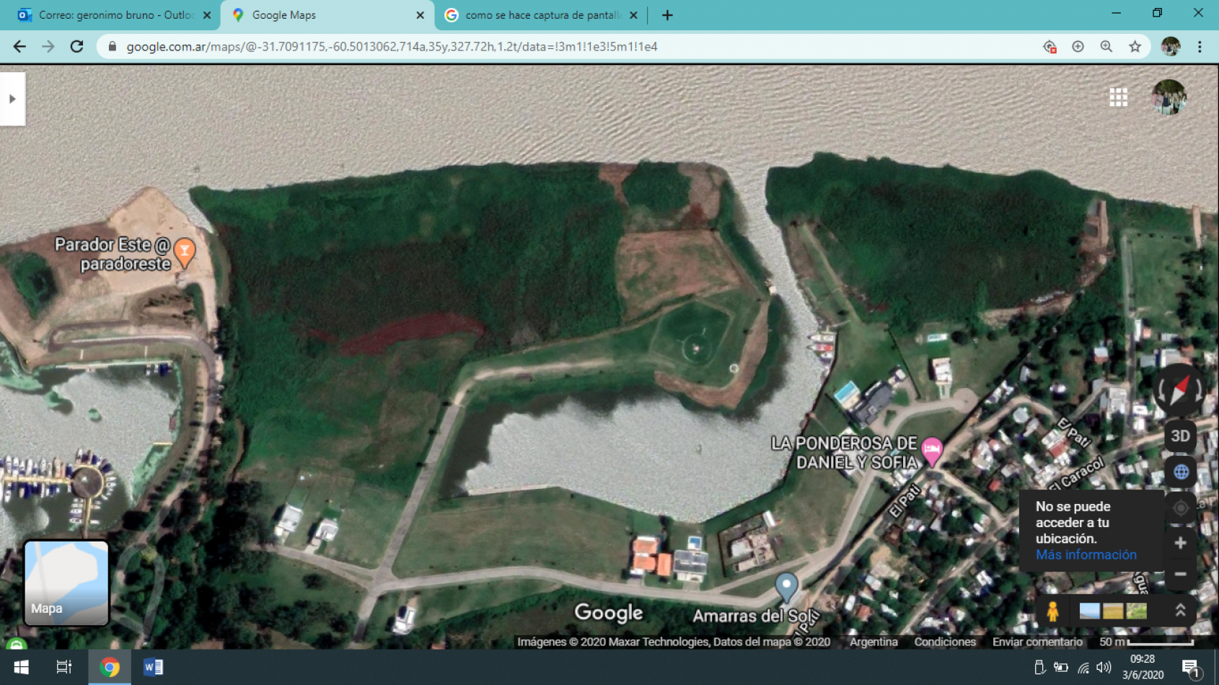Toggle the globe view button

(1181, 472)
